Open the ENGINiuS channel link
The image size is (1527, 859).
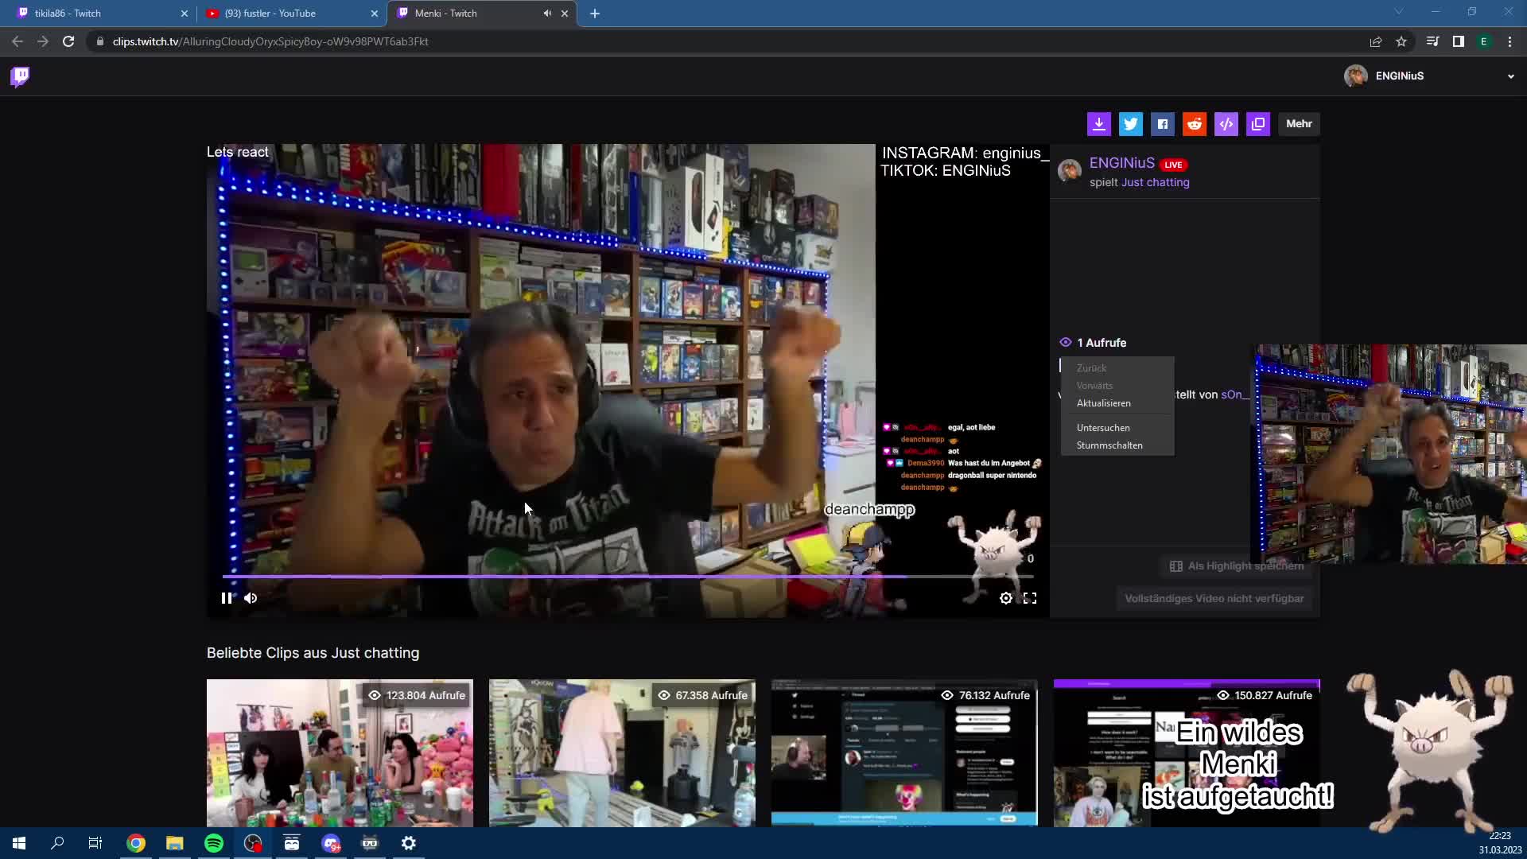pos(1121,163)
